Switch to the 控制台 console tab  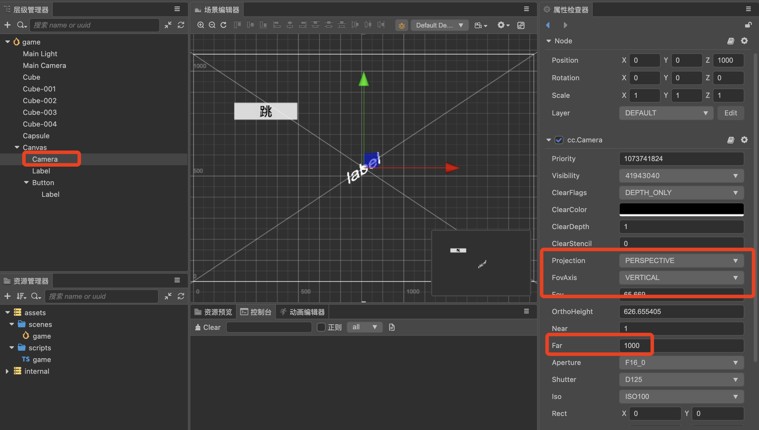coord(256,312)
